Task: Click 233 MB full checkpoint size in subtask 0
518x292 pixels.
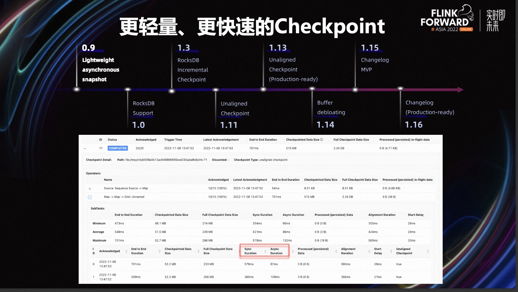Action: click(x=208, y=264)
